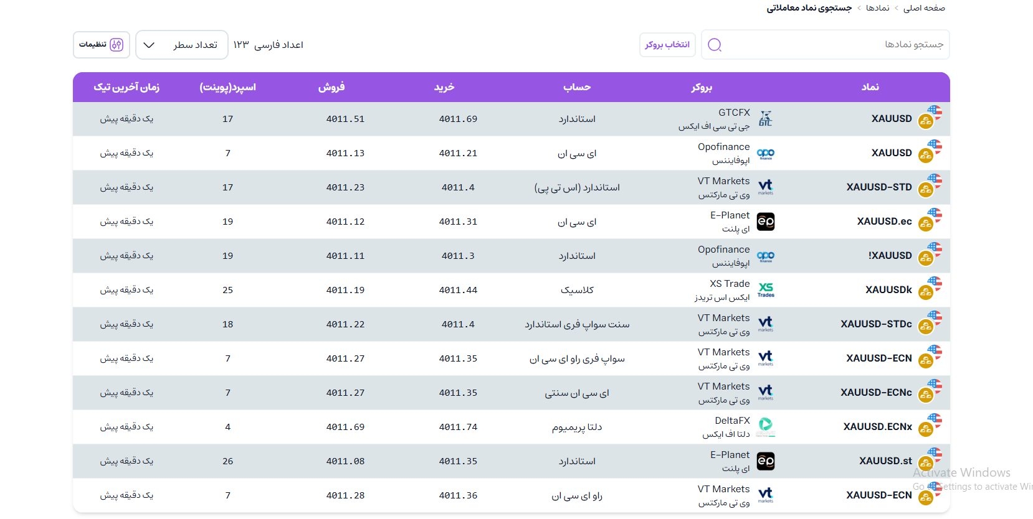The image size is (1033, 519).
Task: Click Opofinance logo in ای سی ان row
Action: pyautogui.click(x=766, y=153)
